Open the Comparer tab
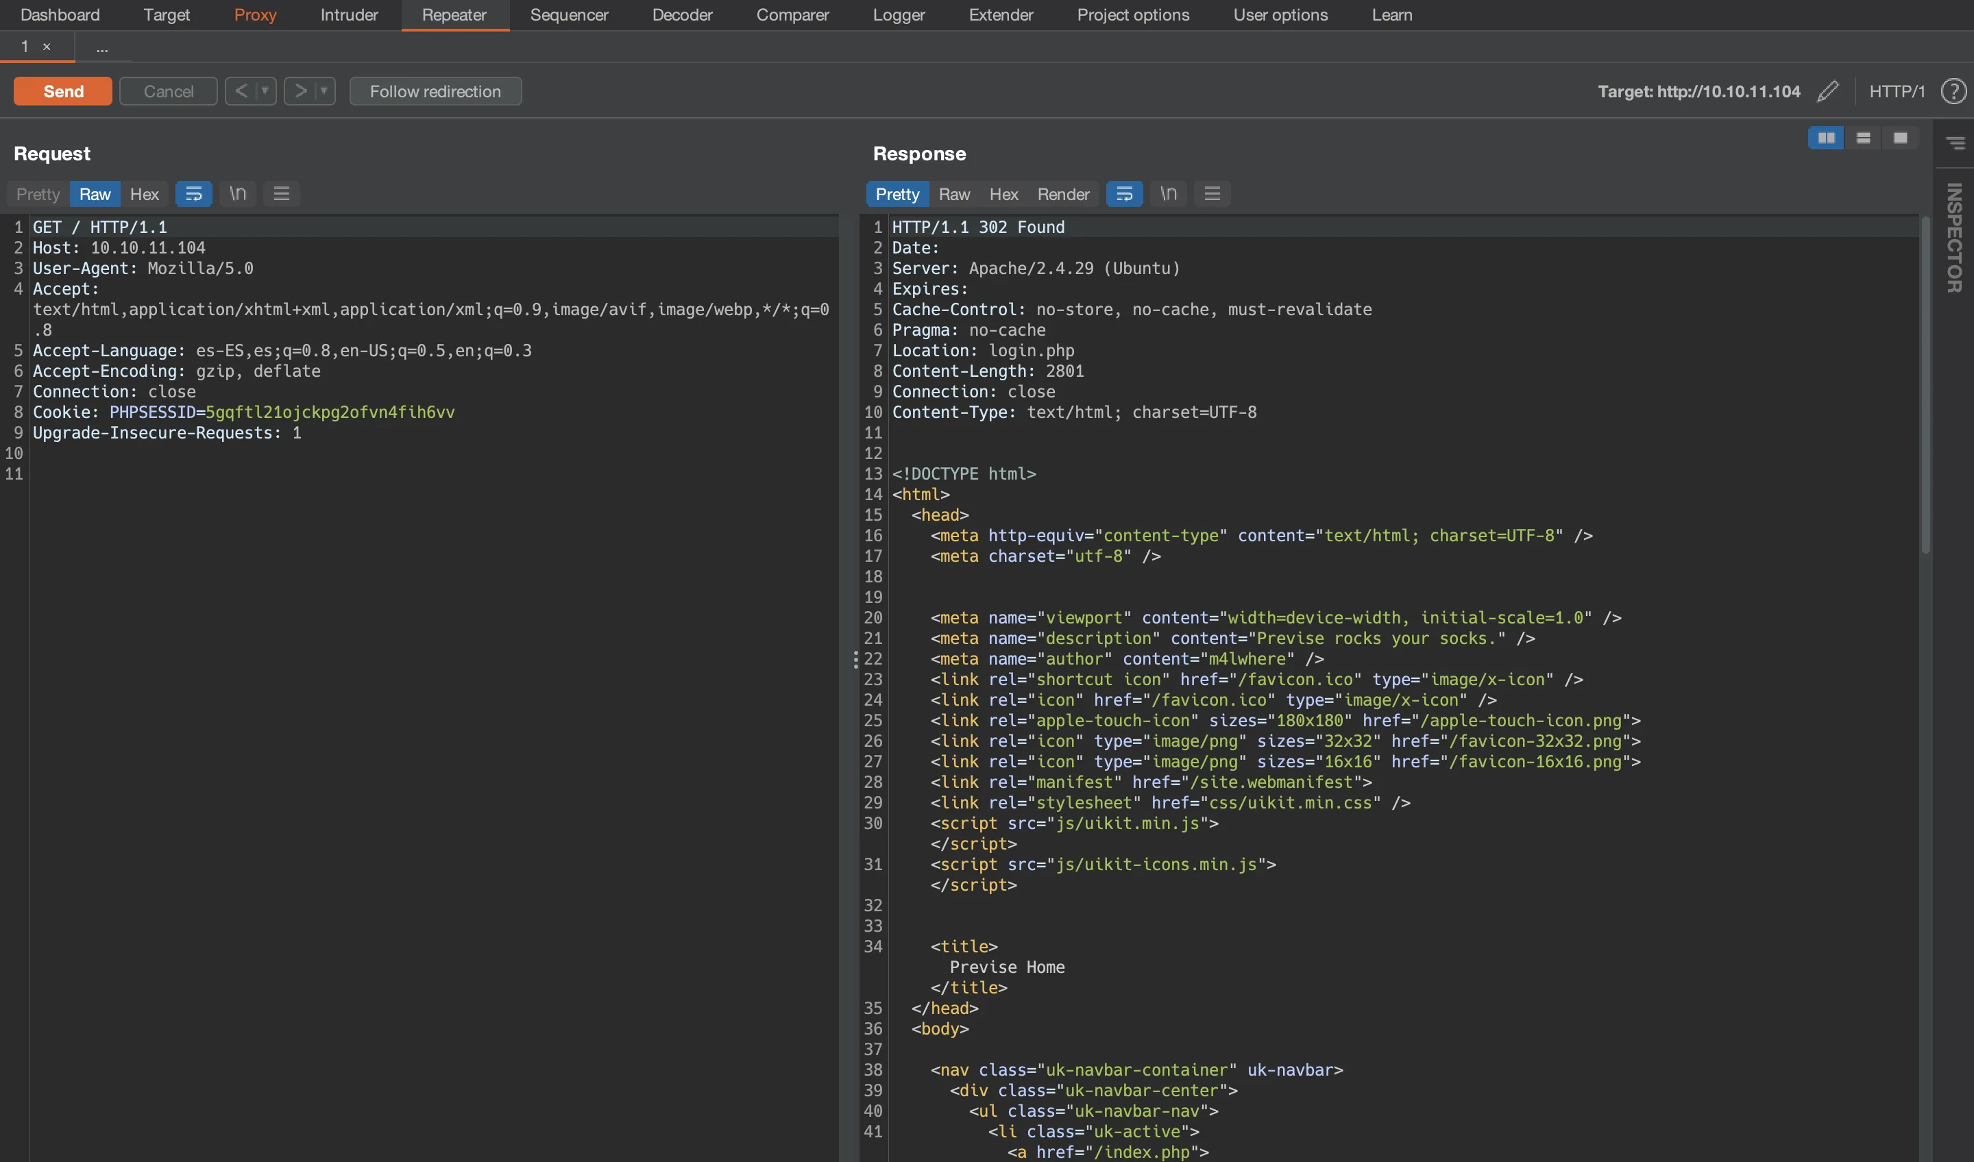Screen dimensions: 1974x1162 [x=793, y=15]
